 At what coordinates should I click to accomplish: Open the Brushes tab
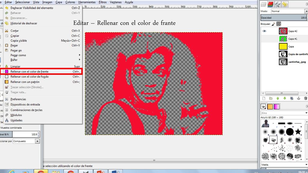[x=263, y=107]
